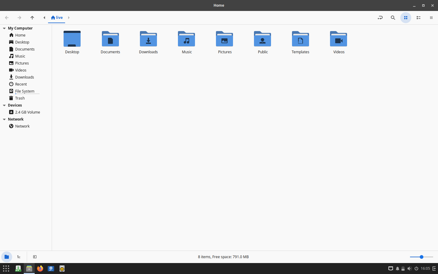438x274 pixels.
Task: Toggle the tree view in the status bar
Action: [19, 257]
